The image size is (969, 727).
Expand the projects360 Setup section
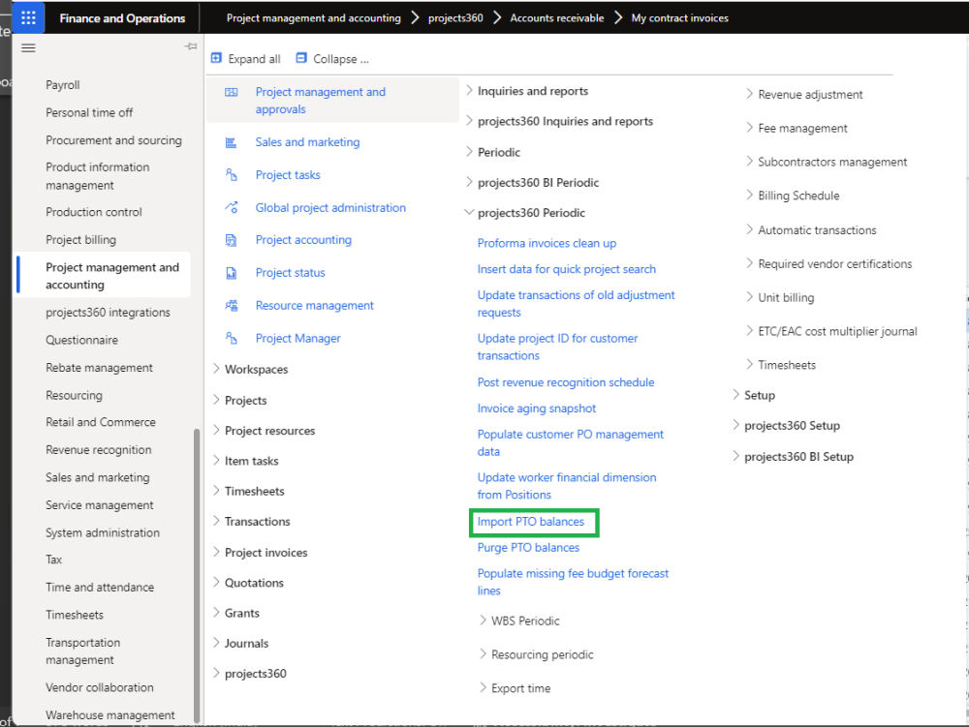736,425
